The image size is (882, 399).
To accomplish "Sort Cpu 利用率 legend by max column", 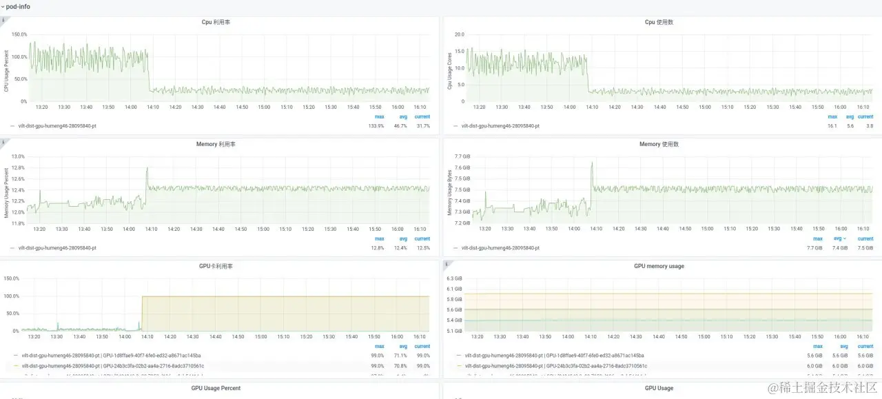I will [x=379, y=116].
